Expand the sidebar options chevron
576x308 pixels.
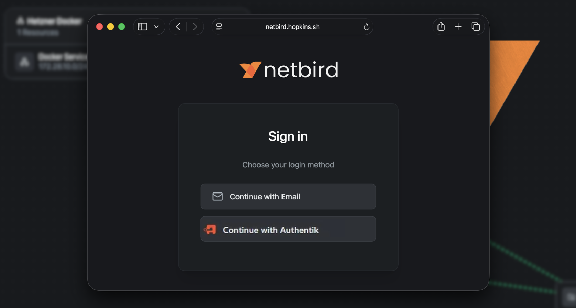tap(156, 26)
